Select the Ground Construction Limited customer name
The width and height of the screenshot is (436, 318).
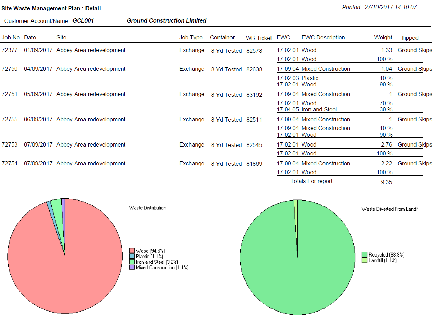[166, 21]
